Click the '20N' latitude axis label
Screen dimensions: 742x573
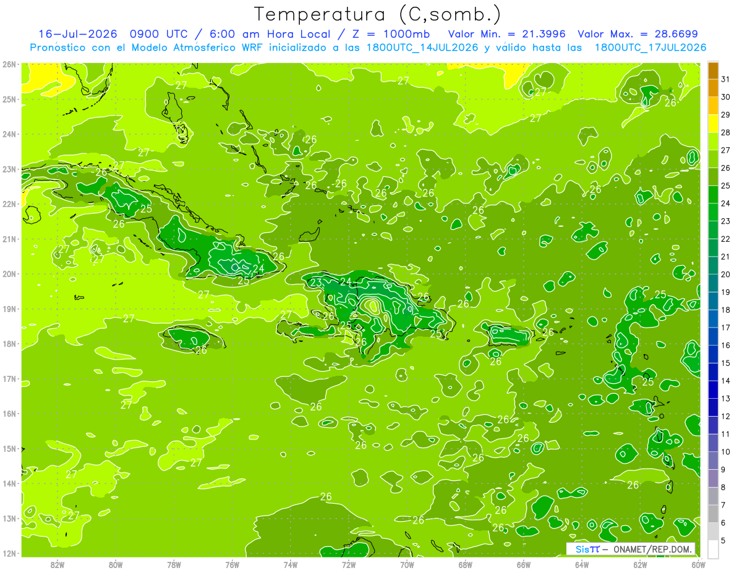[9, 273]
